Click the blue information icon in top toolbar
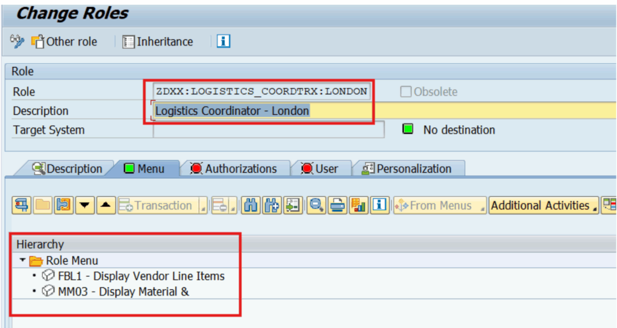The width and height of the screenshot is (617, 328). point(224,42)
